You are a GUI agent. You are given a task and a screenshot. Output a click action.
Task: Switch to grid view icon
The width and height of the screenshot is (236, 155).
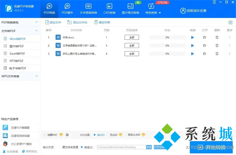pos(230,22)
